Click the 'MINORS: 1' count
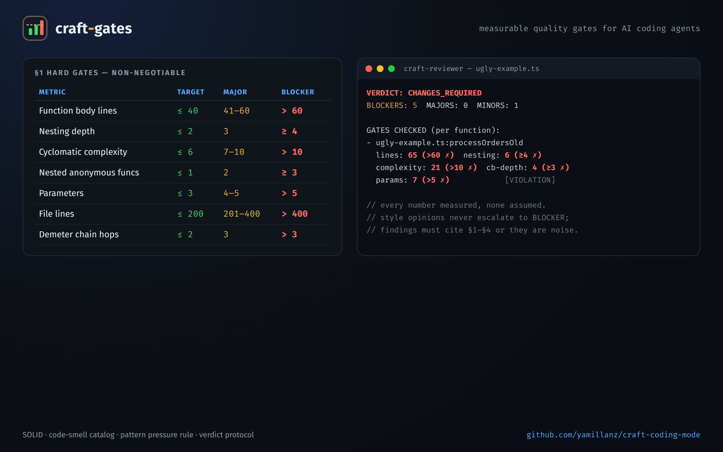723x452 pixels. [497, 106]
